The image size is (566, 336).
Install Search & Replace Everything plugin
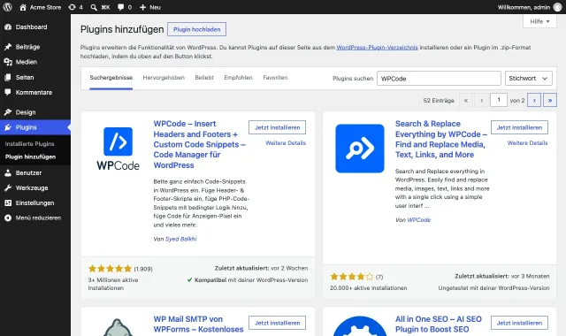point(519,127)
